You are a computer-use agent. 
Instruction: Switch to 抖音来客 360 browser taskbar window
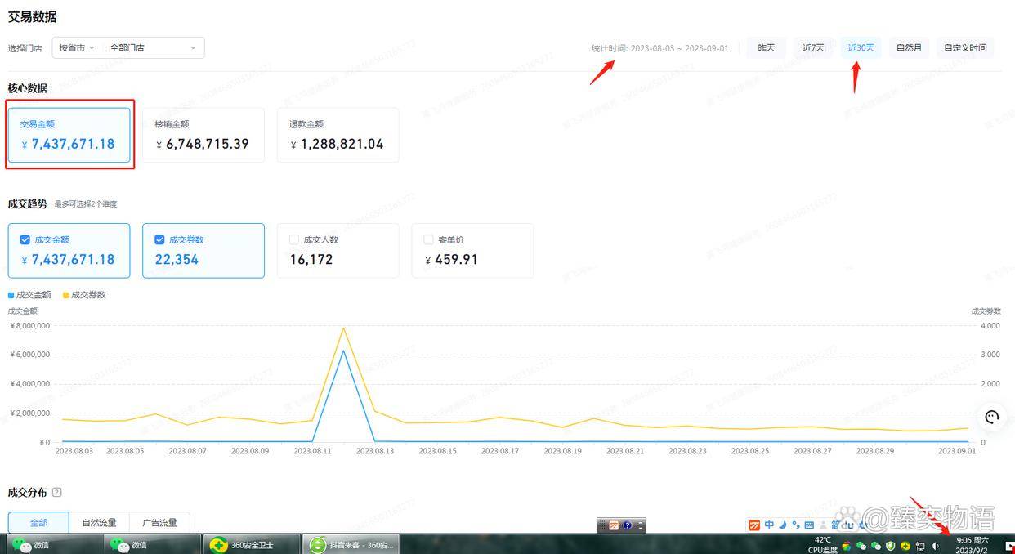(353, 545)
